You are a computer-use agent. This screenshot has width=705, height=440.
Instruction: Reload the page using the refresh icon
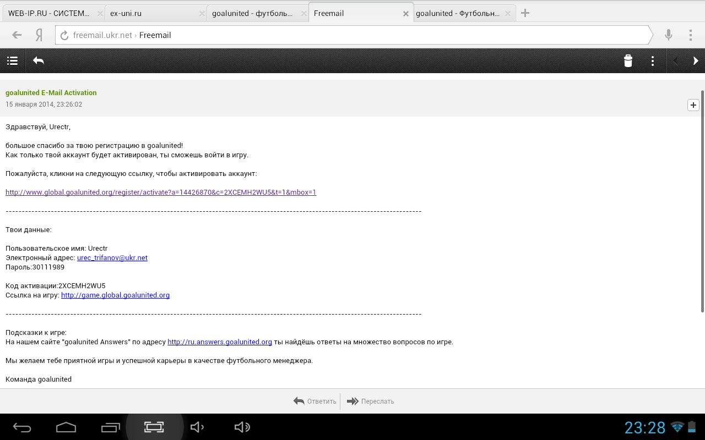click(x=64, y=35)
